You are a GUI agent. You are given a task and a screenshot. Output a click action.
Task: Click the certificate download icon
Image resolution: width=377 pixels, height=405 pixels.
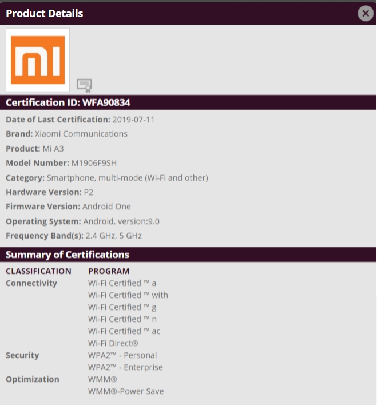pos(84,85)
